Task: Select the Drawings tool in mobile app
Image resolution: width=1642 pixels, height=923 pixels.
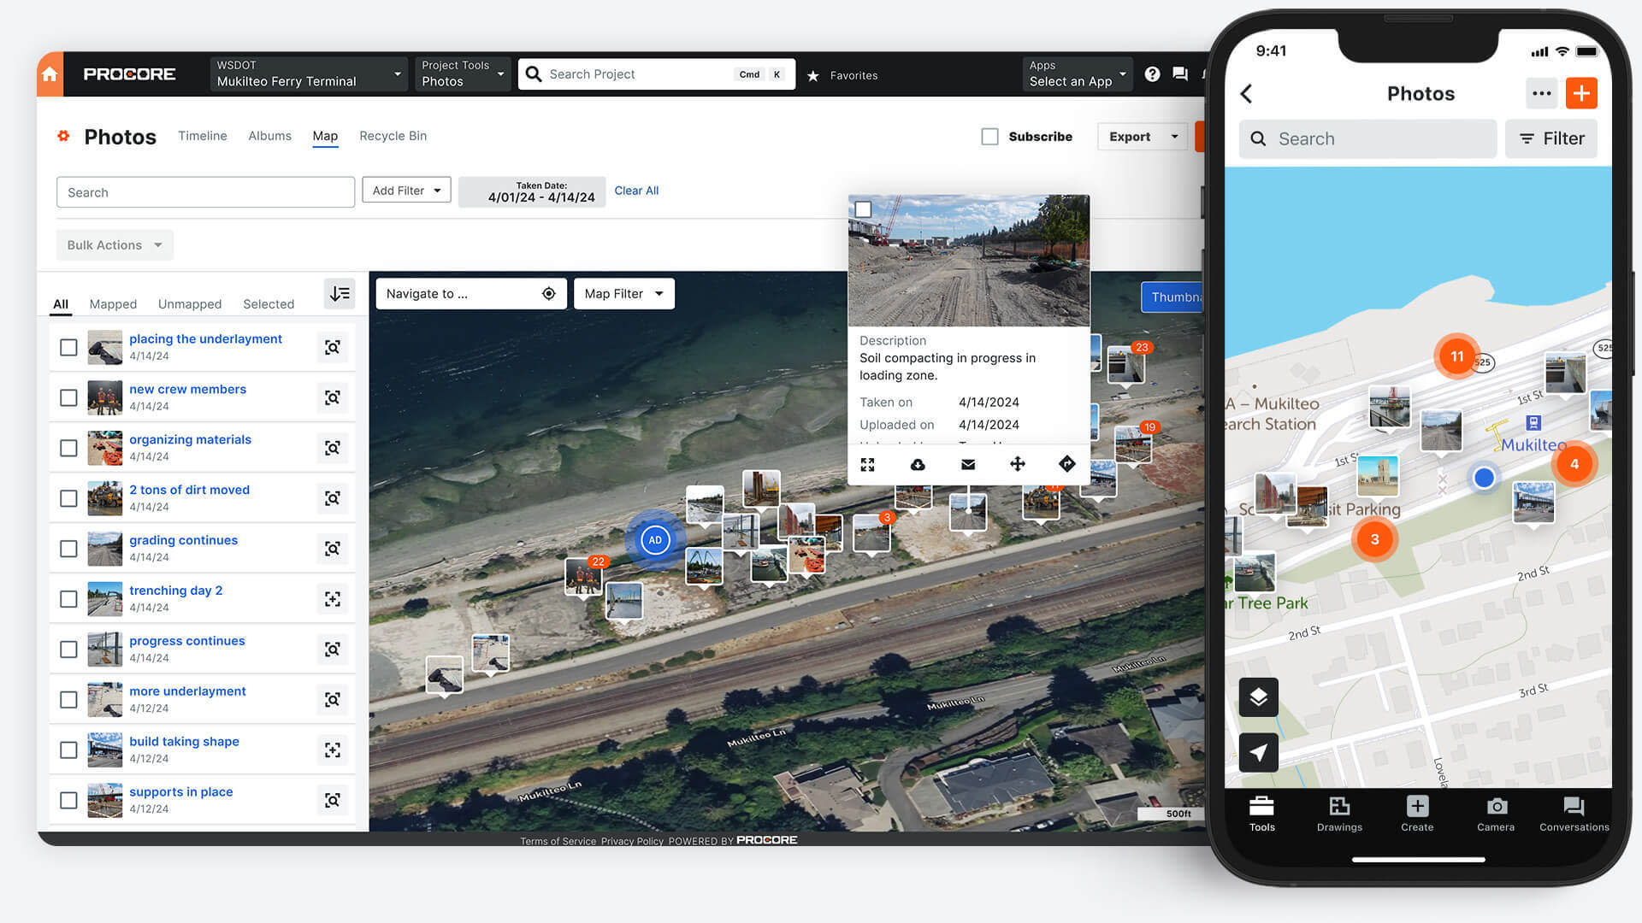Action: (1338, 811)
